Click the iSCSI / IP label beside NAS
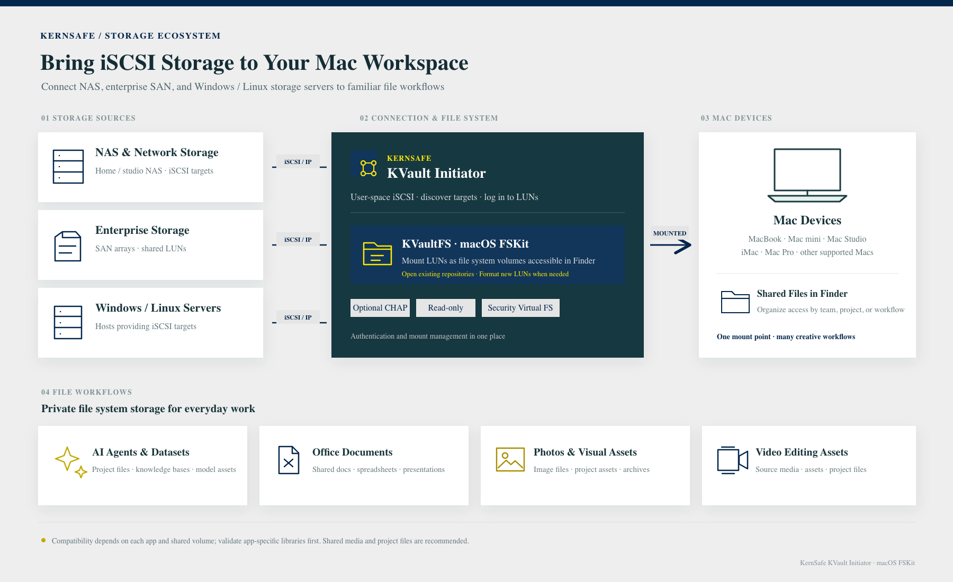 pos(298,162)
